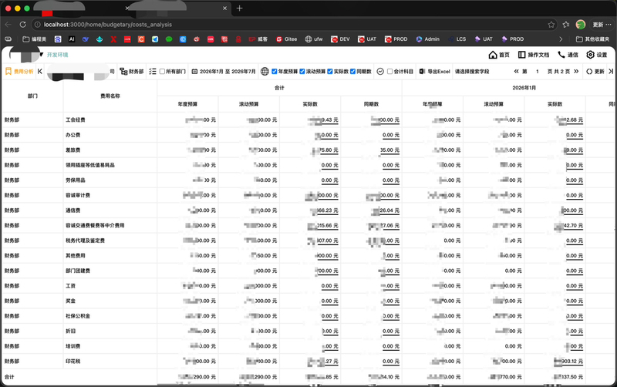Viewport: 617px width, 387px height.
Task: Click the calendar icon for date range
Action: click(x=194, y=72)
